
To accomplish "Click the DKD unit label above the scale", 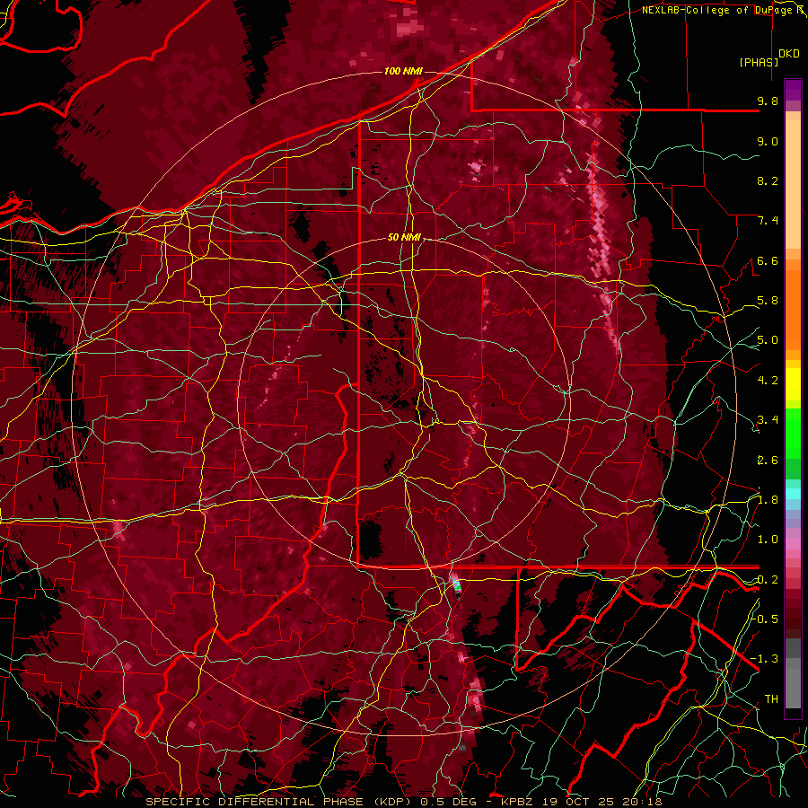I will tap(789, 54).
